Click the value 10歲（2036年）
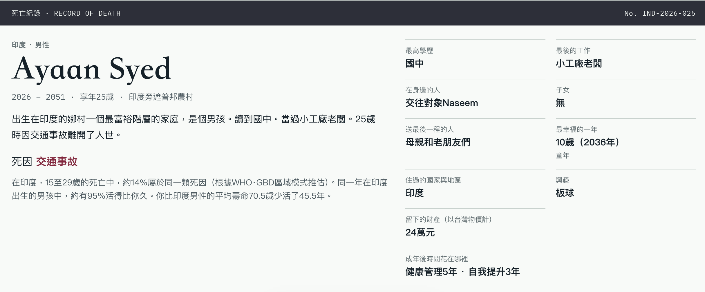 coord(588,142)
